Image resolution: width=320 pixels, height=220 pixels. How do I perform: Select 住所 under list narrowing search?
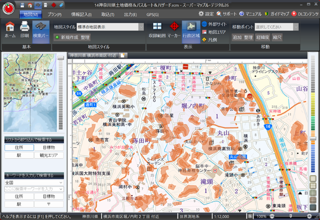19,147
